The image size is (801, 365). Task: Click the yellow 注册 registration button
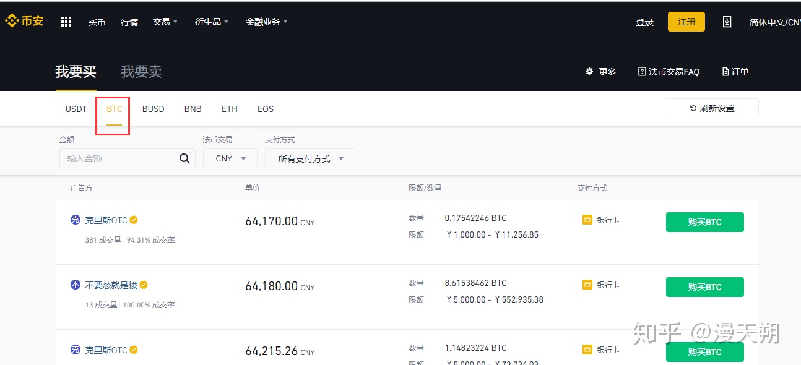point(686,20)
